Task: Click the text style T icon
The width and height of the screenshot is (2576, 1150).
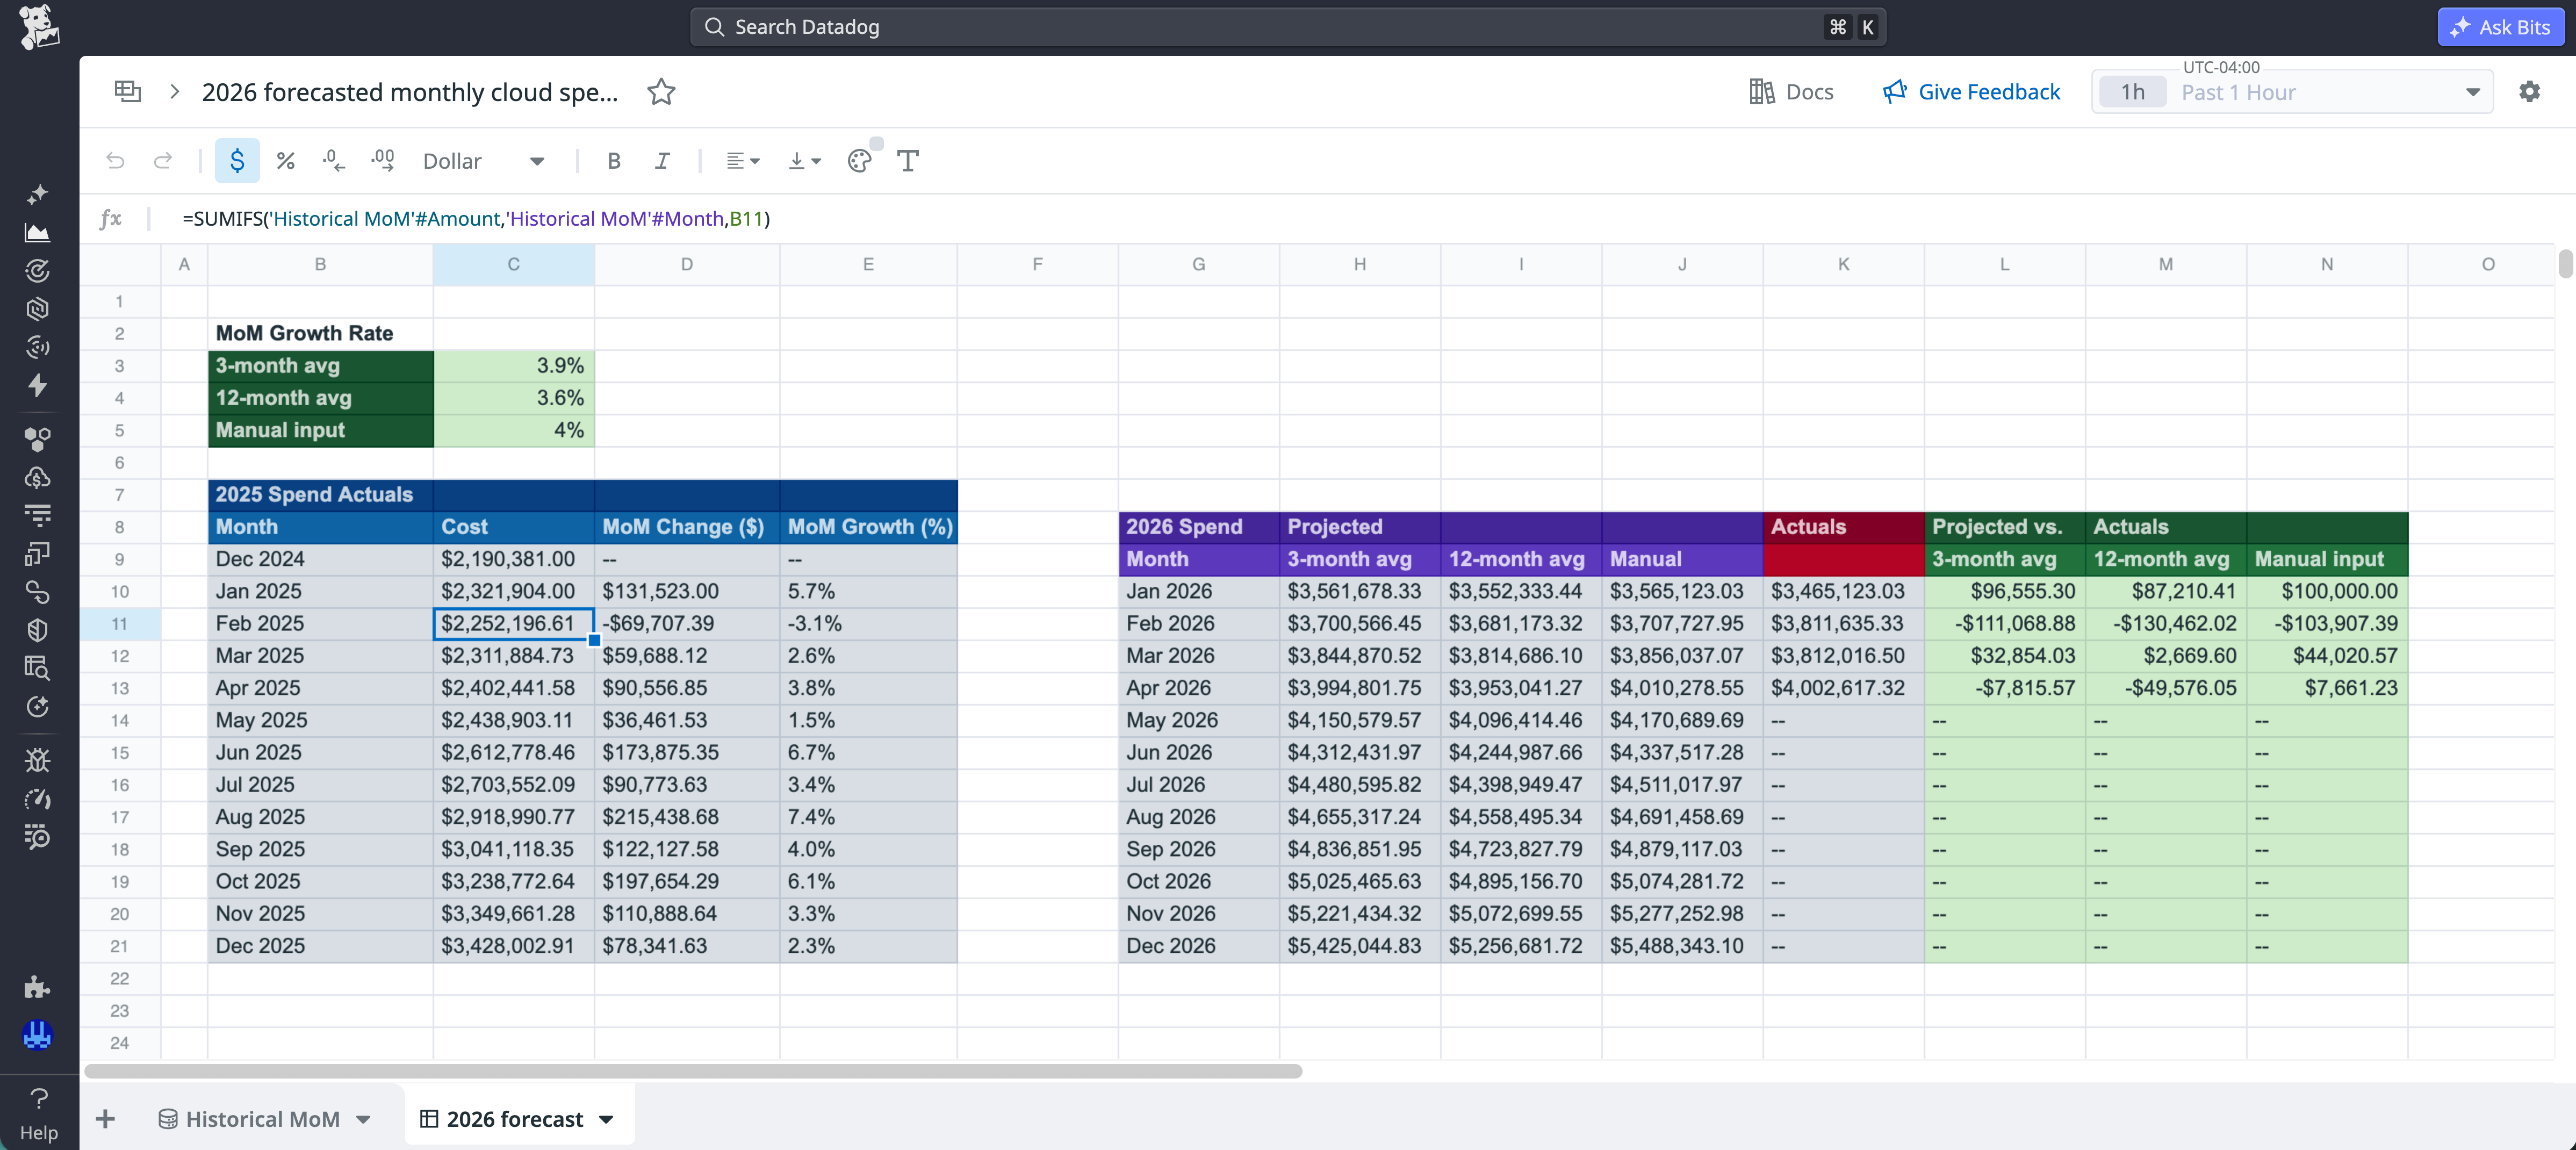Action: click(x=908, y=161)
